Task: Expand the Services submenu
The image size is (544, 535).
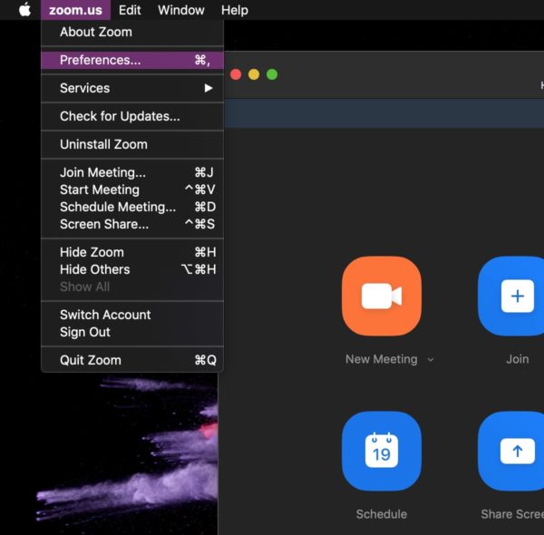Action: click(x=131, y=88)
